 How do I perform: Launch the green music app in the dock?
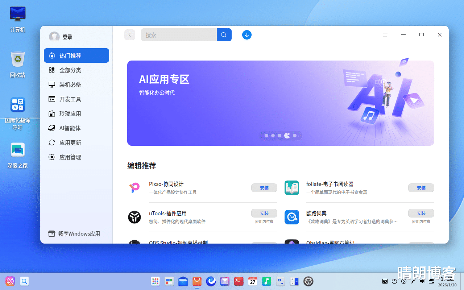tap(266, 281)
